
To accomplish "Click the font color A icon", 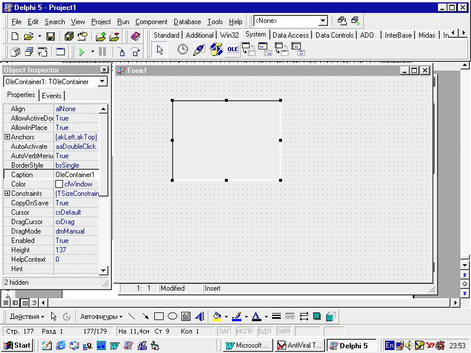I will 256,317.
